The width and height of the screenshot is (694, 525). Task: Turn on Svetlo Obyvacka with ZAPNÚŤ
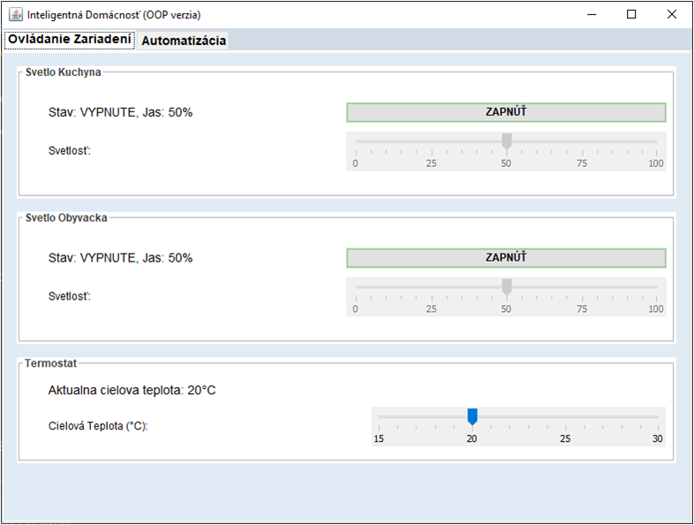click(506, 258)
